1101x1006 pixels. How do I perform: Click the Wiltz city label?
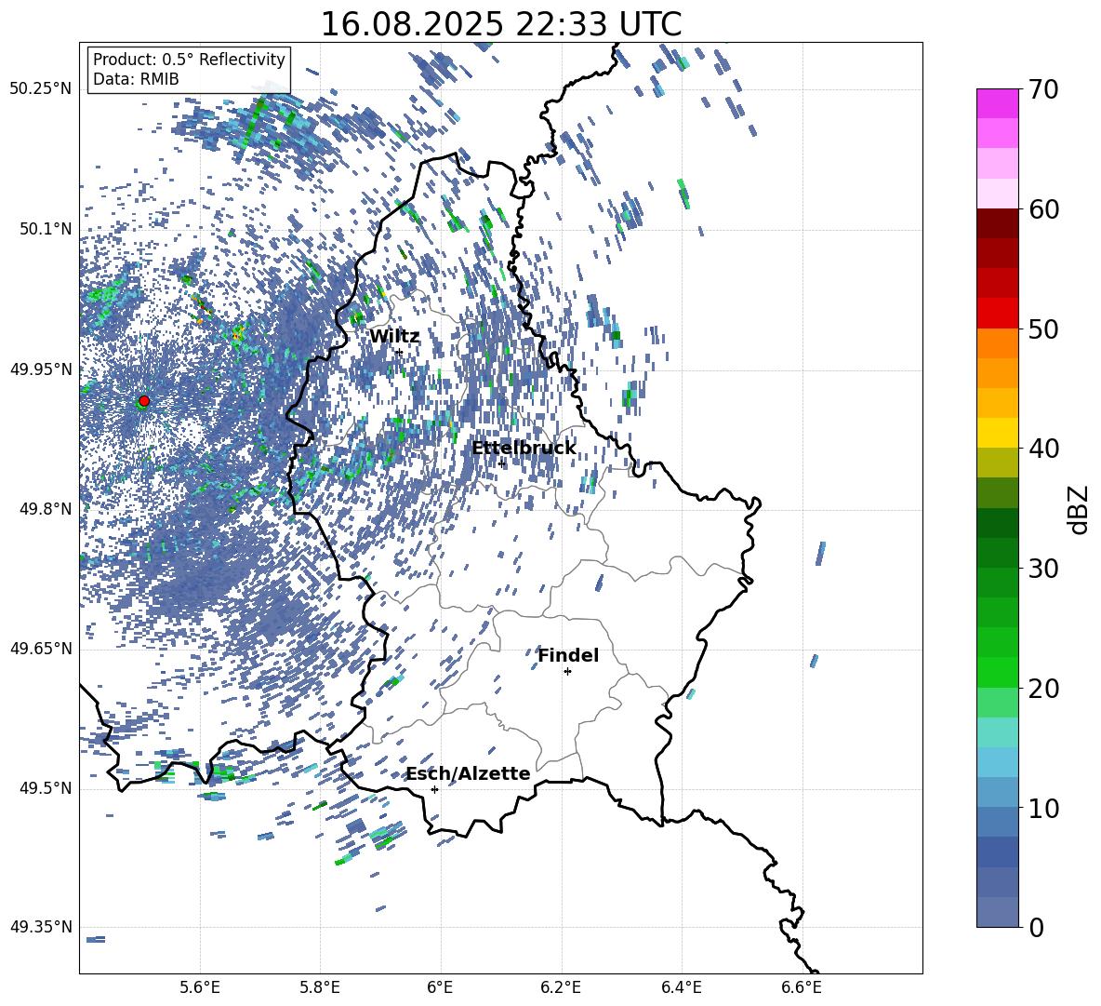pos(394,337)
